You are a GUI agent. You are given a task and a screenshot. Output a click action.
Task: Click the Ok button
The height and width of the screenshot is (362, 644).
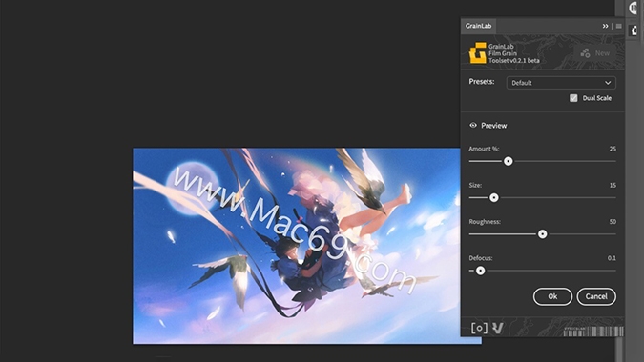pyautogui.click(x=552, y=296)
